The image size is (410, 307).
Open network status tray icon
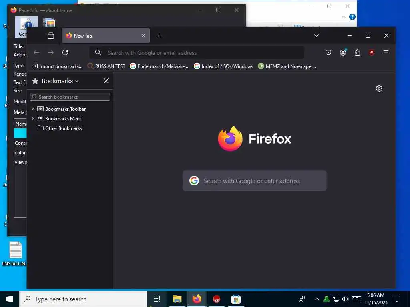pyautogui.click(x=336, y=299)
